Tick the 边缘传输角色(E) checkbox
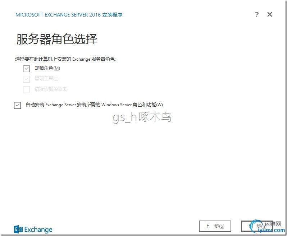Viewport: 287px width, 236px height. (x=26, y=89)
